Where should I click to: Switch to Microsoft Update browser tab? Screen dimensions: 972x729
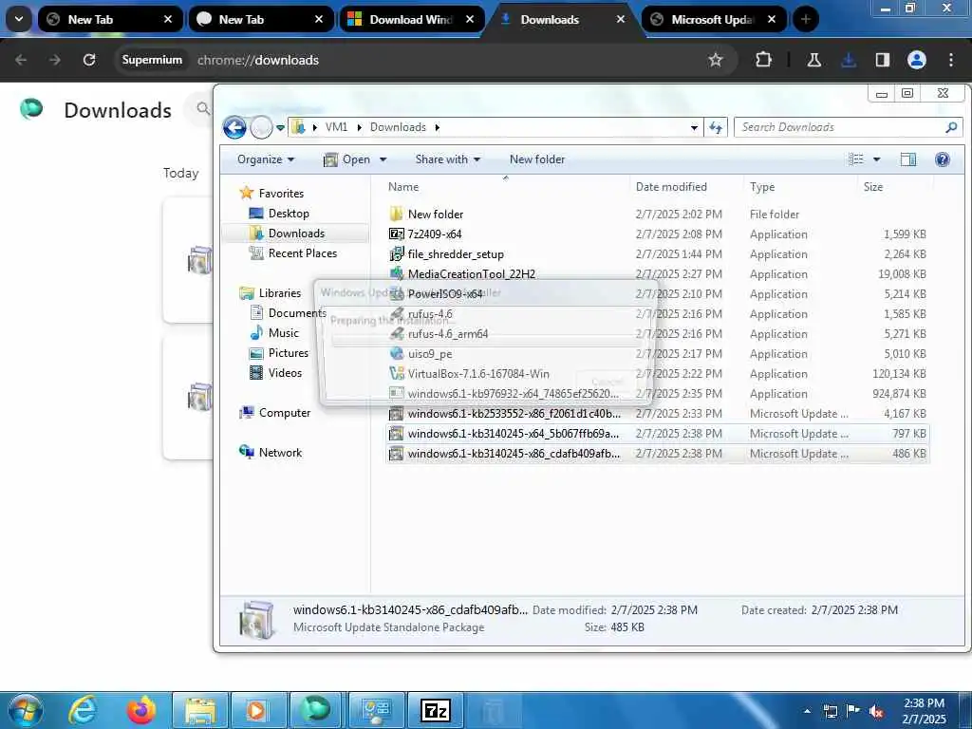click(713, 19)
